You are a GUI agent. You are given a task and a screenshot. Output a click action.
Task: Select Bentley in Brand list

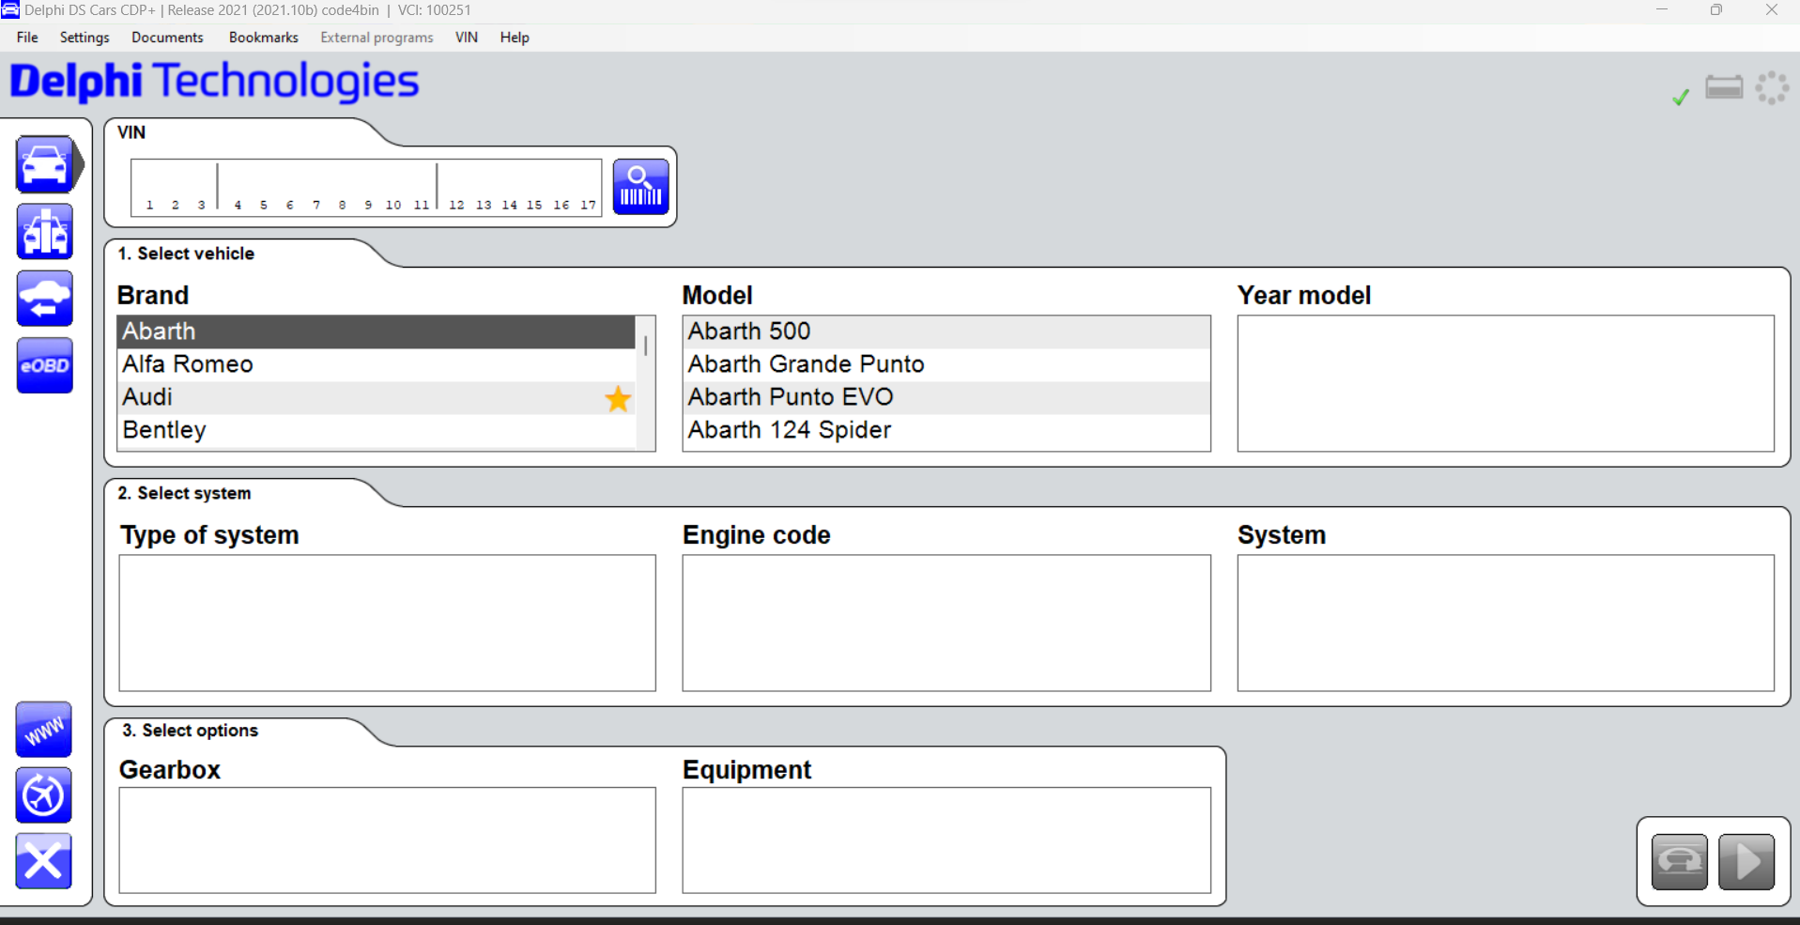pos(376,430)
